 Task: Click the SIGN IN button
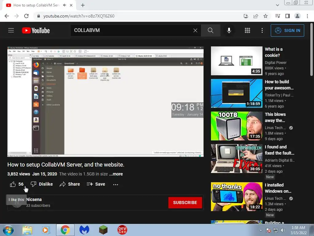click(287, 30)
